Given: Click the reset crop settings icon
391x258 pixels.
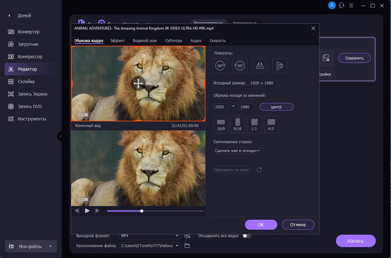Looking at the screenshot, I should click(x=259, y=170).
